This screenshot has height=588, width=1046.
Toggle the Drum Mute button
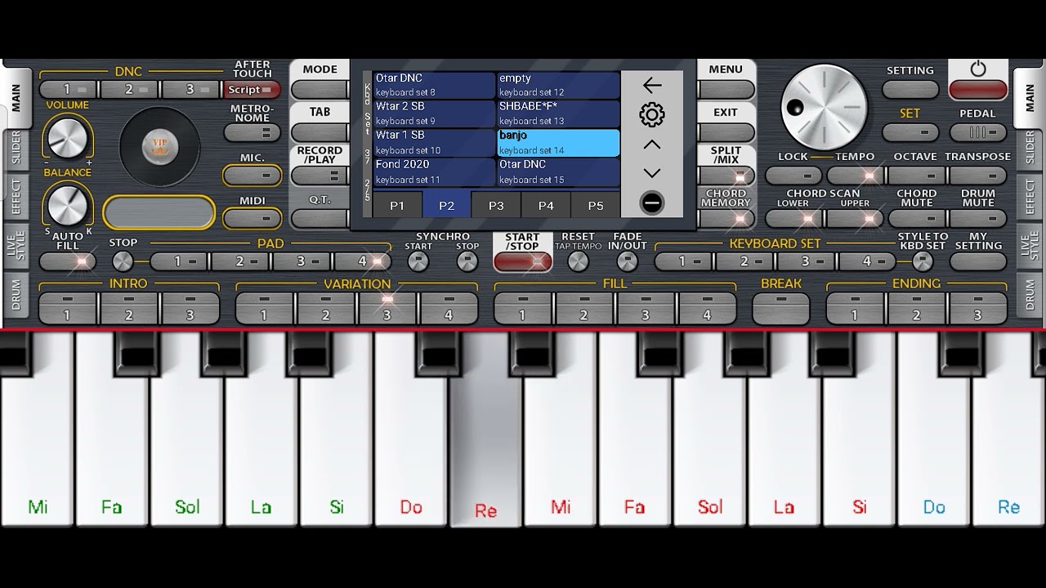(x=977, y=218)
